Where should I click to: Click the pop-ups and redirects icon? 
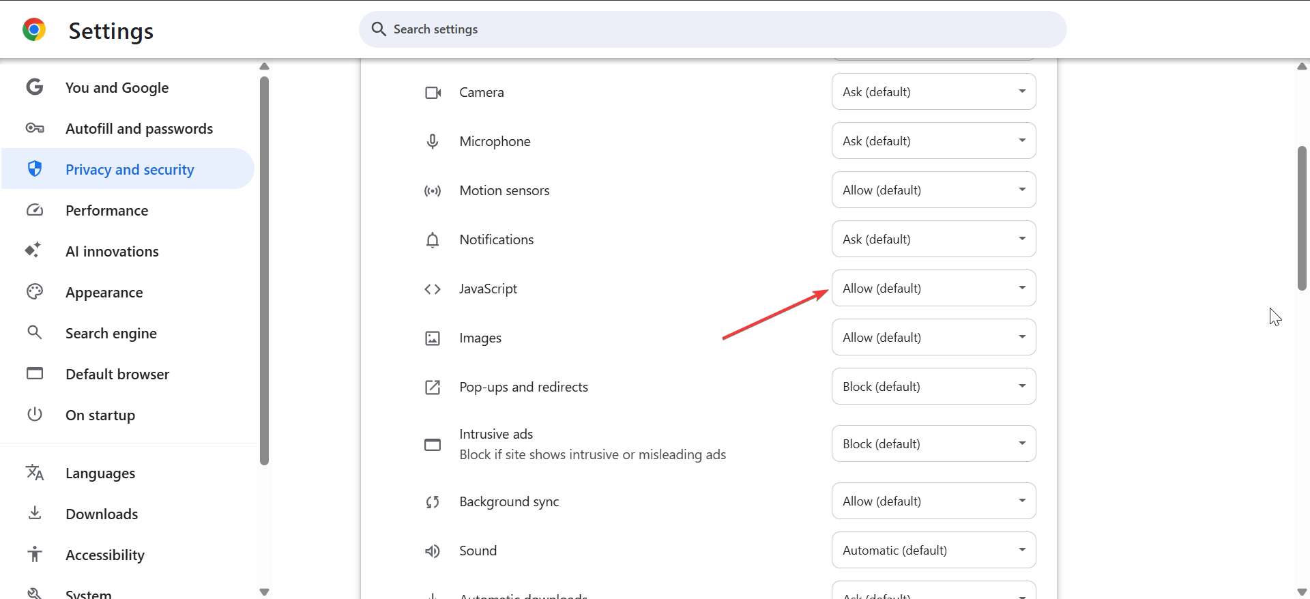(433, 388)
